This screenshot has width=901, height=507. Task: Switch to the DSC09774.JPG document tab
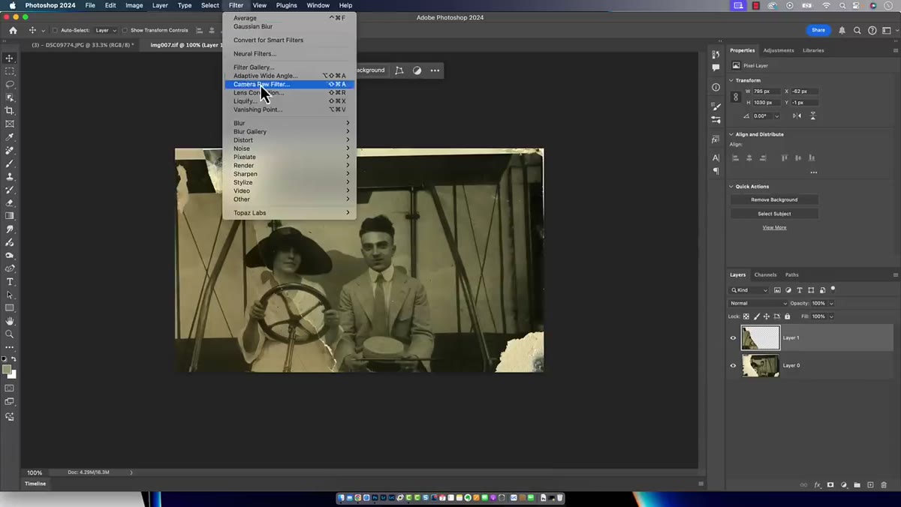(83, 45)
